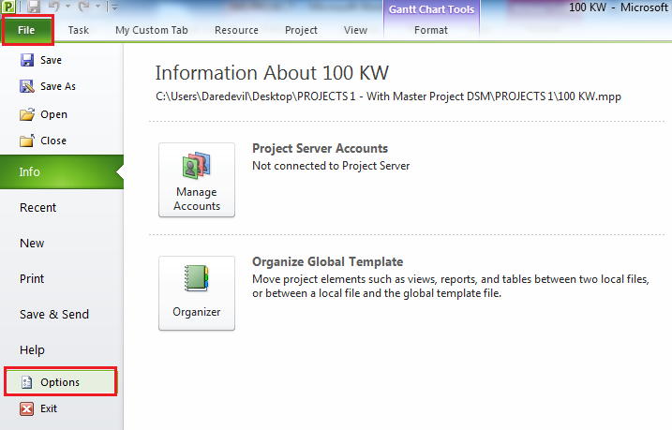Open the Help section
The height and width of the screenshot is (430, 672).
coord(32,350)
